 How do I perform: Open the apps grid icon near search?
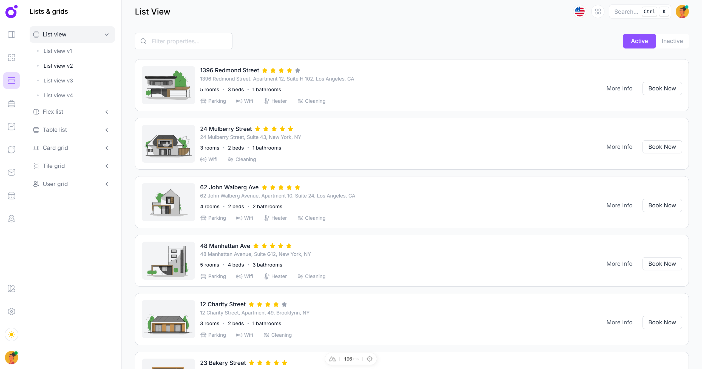click(598, 12)
